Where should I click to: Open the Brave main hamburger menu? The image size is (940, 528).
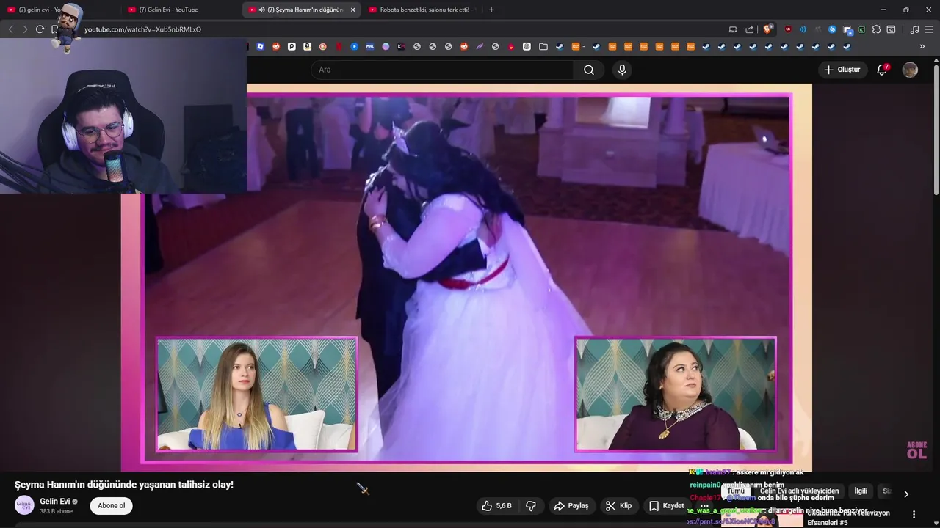pos(929,29)
